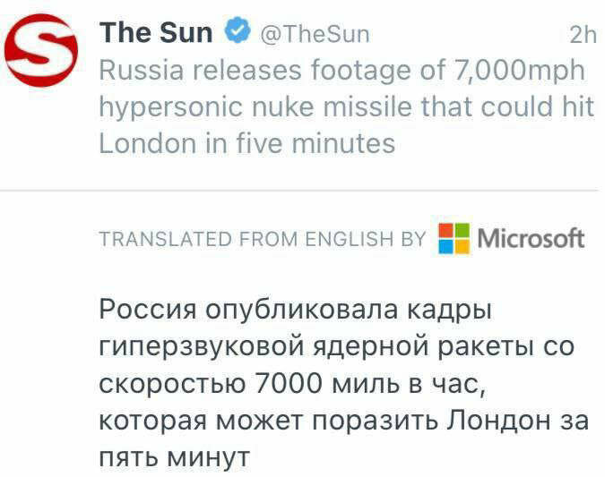Image resolution: width=605 pixels, height=477 pixels.
Task: Click the red square of the Microsoft logo
Action: coord(446,231)
